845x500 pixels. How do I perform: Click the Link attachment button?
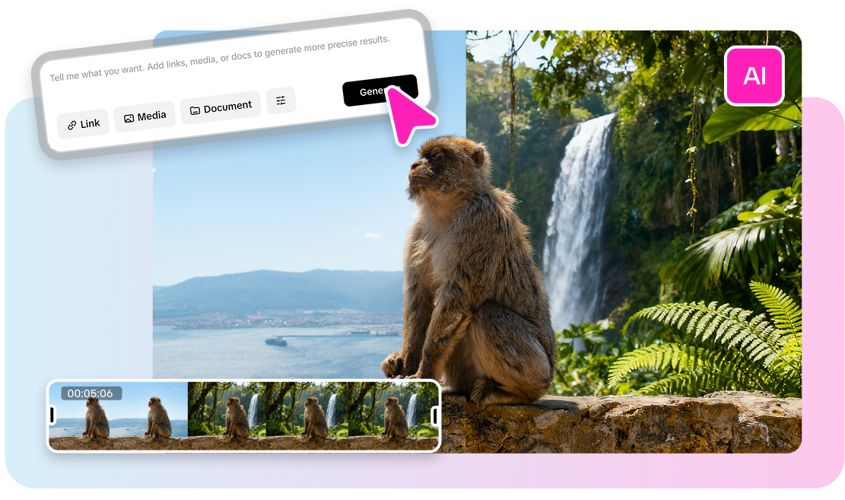click(x=83, y=123)
